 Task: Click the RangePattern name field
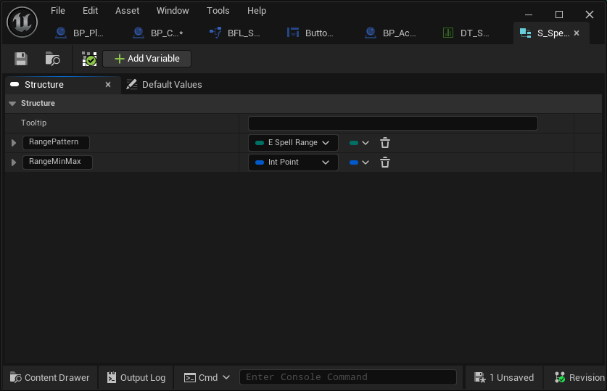[56, 142]
